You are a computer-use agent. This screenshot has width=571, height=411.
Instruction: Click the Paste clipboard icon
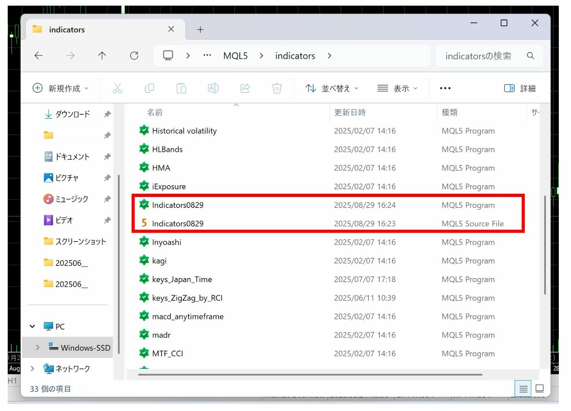[181, 88]
